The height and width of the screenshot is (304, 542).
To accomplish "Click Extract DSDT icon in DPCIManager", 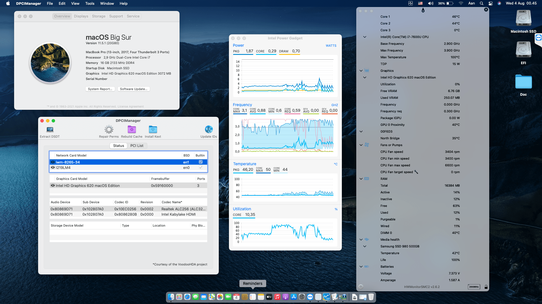I will click(x=50, y=129).
